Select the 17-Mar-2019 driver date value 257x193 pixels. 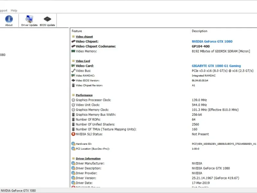click(x=200, y=183)
